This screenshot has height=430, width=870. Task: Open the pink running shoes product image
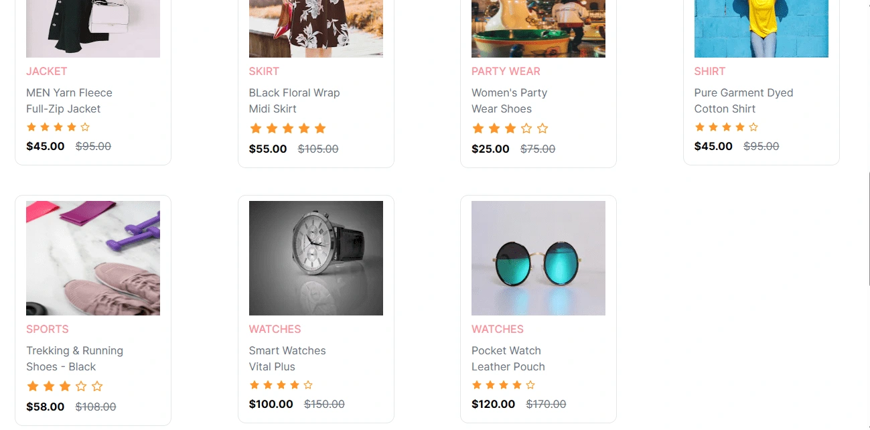(x=93, y=258)
